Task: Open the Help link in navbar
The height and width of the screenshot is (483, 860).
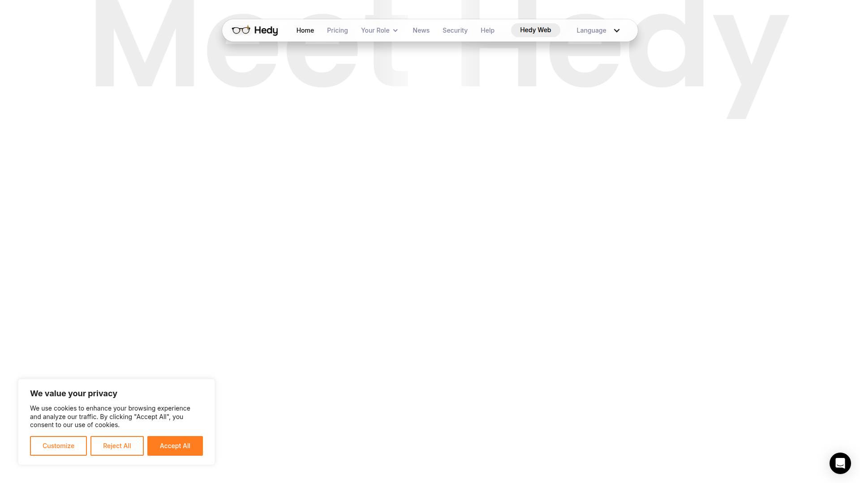Action: 487,30
